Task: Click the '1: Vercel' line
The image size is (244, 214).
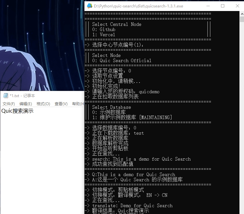Action: tap(104, 35)
